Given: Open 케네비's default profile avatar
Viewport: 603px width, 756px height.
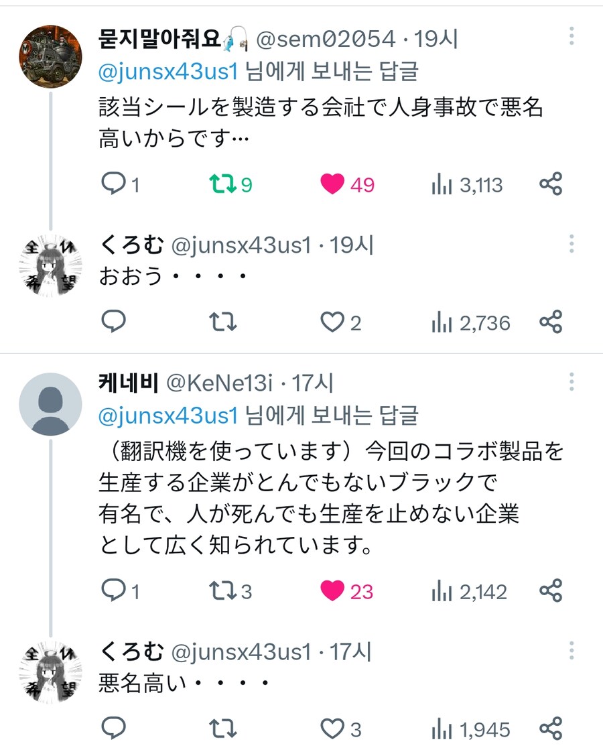Looking at the screenshot, I should point(51,404).
